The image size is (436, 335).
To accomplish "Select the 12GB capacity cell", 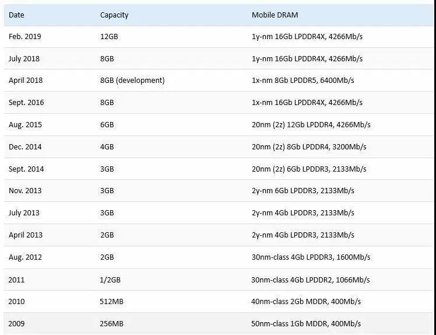I will click(109, 37).
